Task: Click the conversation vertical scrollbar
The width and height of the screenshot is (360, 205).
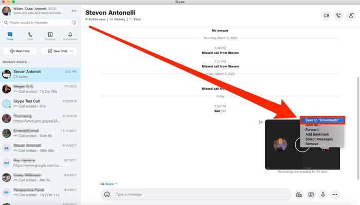Action: (358, 128)
